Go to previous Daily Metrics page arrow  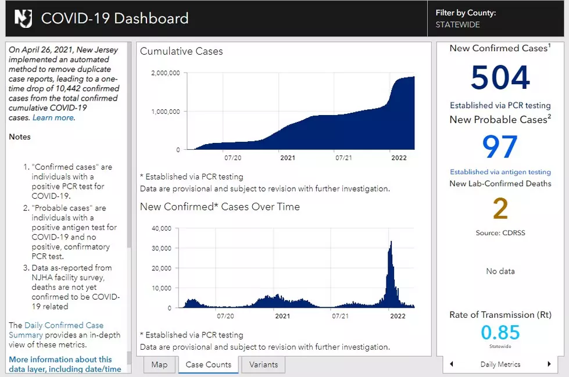452,364
